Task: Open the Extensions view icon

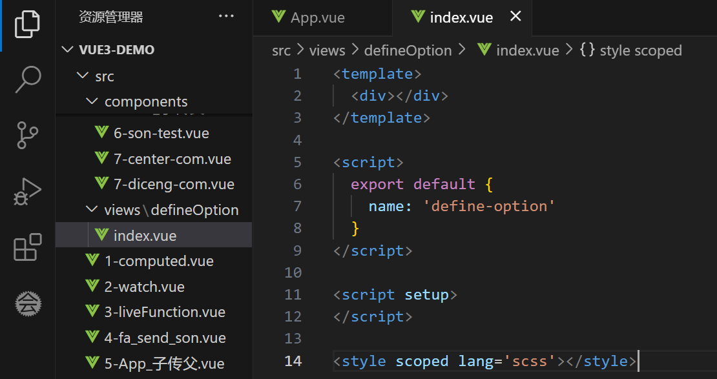Action: click(x=28, y=247)
